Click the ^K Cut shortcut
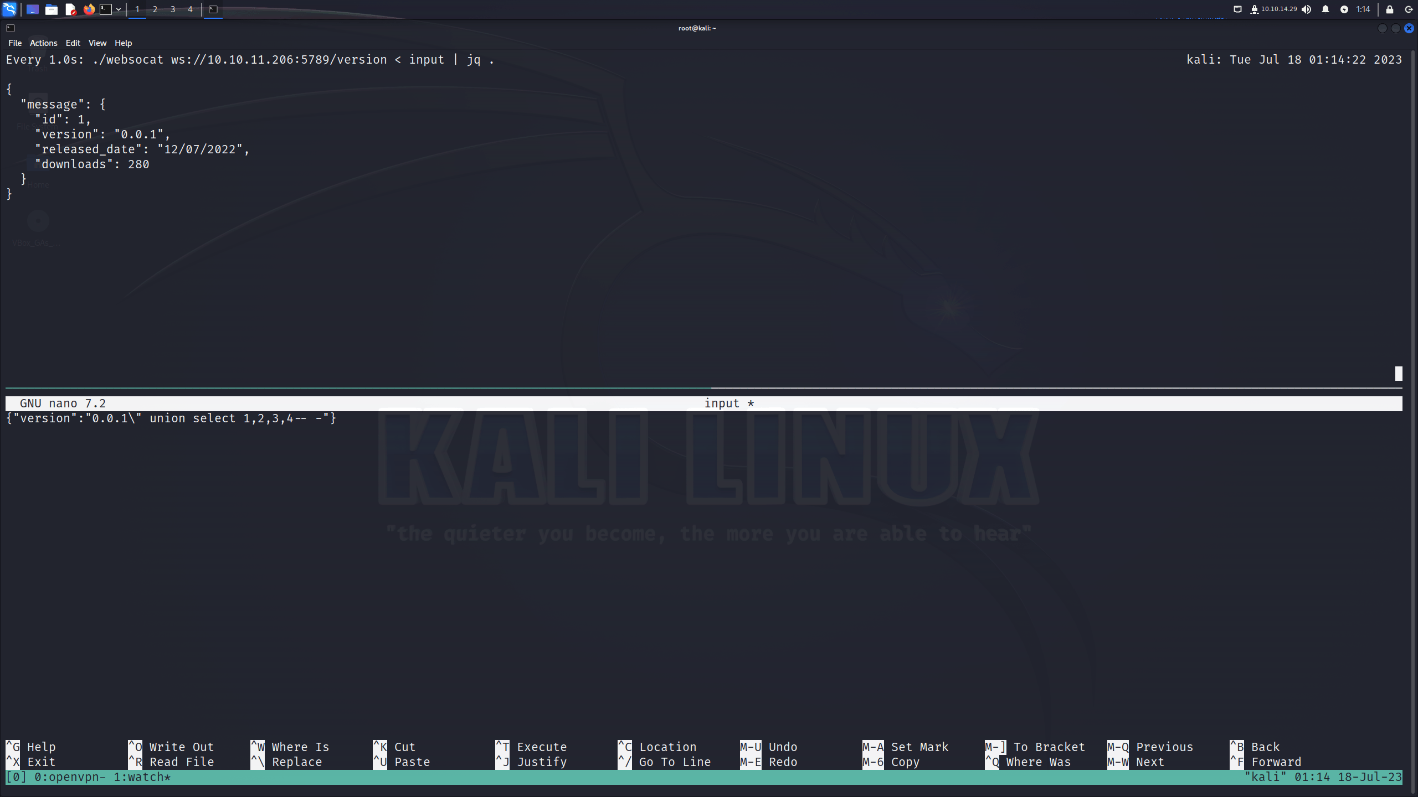 [x=394, y=747]
